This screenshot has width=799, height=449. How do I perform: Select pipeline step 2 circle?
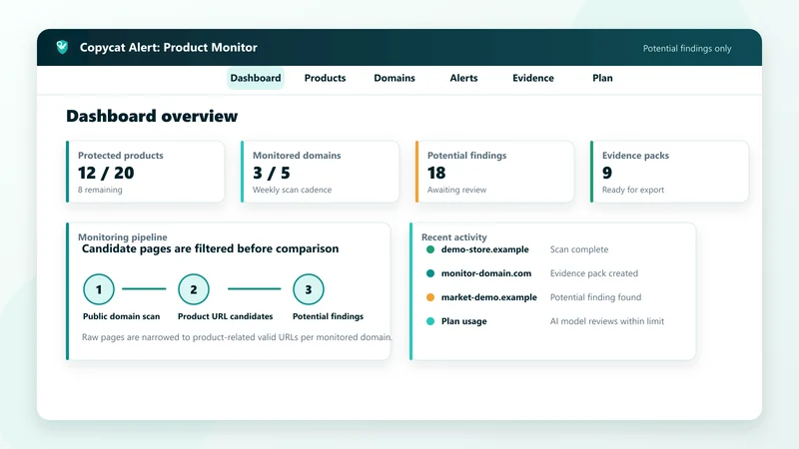pyautogui.click(x=194, y=289)
